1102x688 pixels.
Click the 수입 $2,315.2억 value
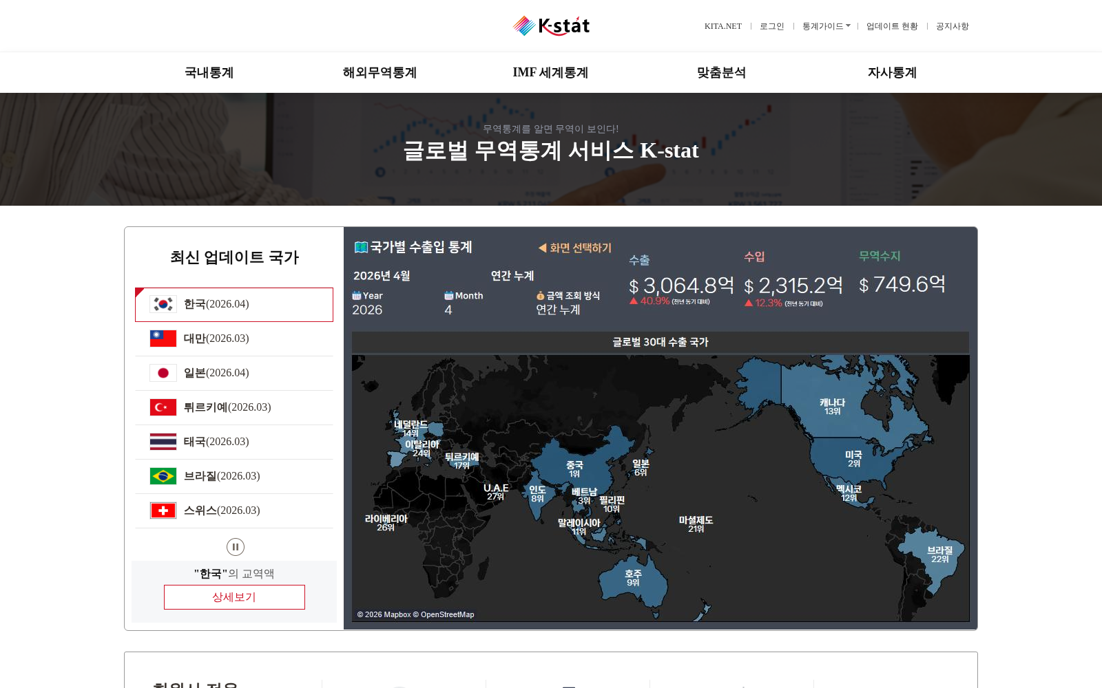tap(793, 285)
